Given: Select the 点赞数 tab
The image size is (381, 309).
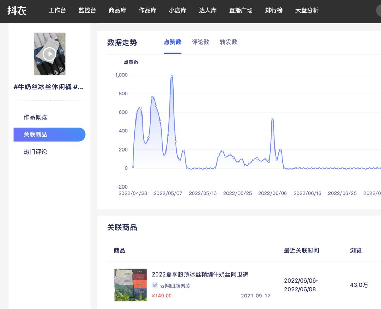Looking at the screenshot, I should pyautogui.click(x=173, y=42).
